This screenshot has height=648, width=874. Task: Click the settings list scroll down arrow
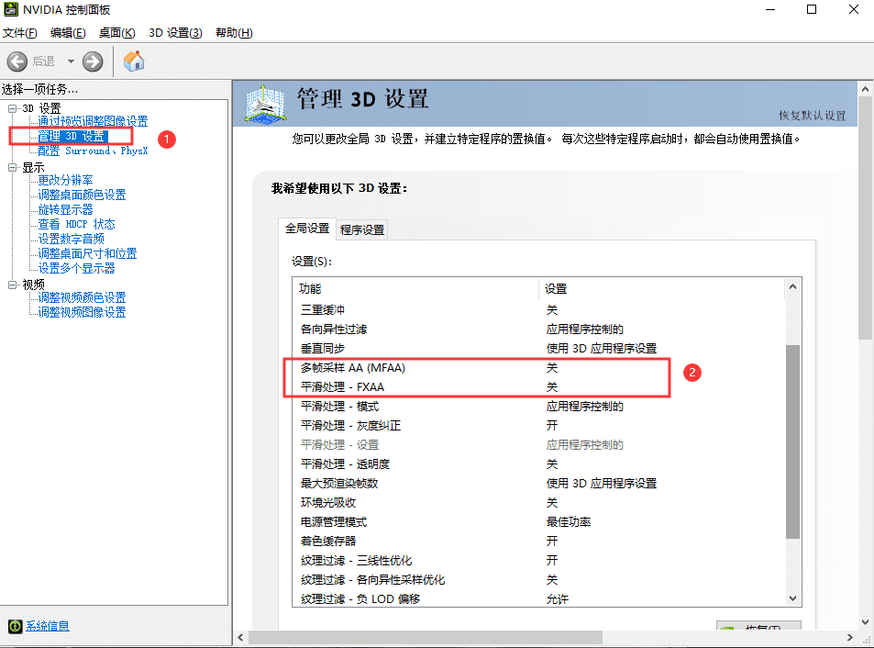pos(792,598)
